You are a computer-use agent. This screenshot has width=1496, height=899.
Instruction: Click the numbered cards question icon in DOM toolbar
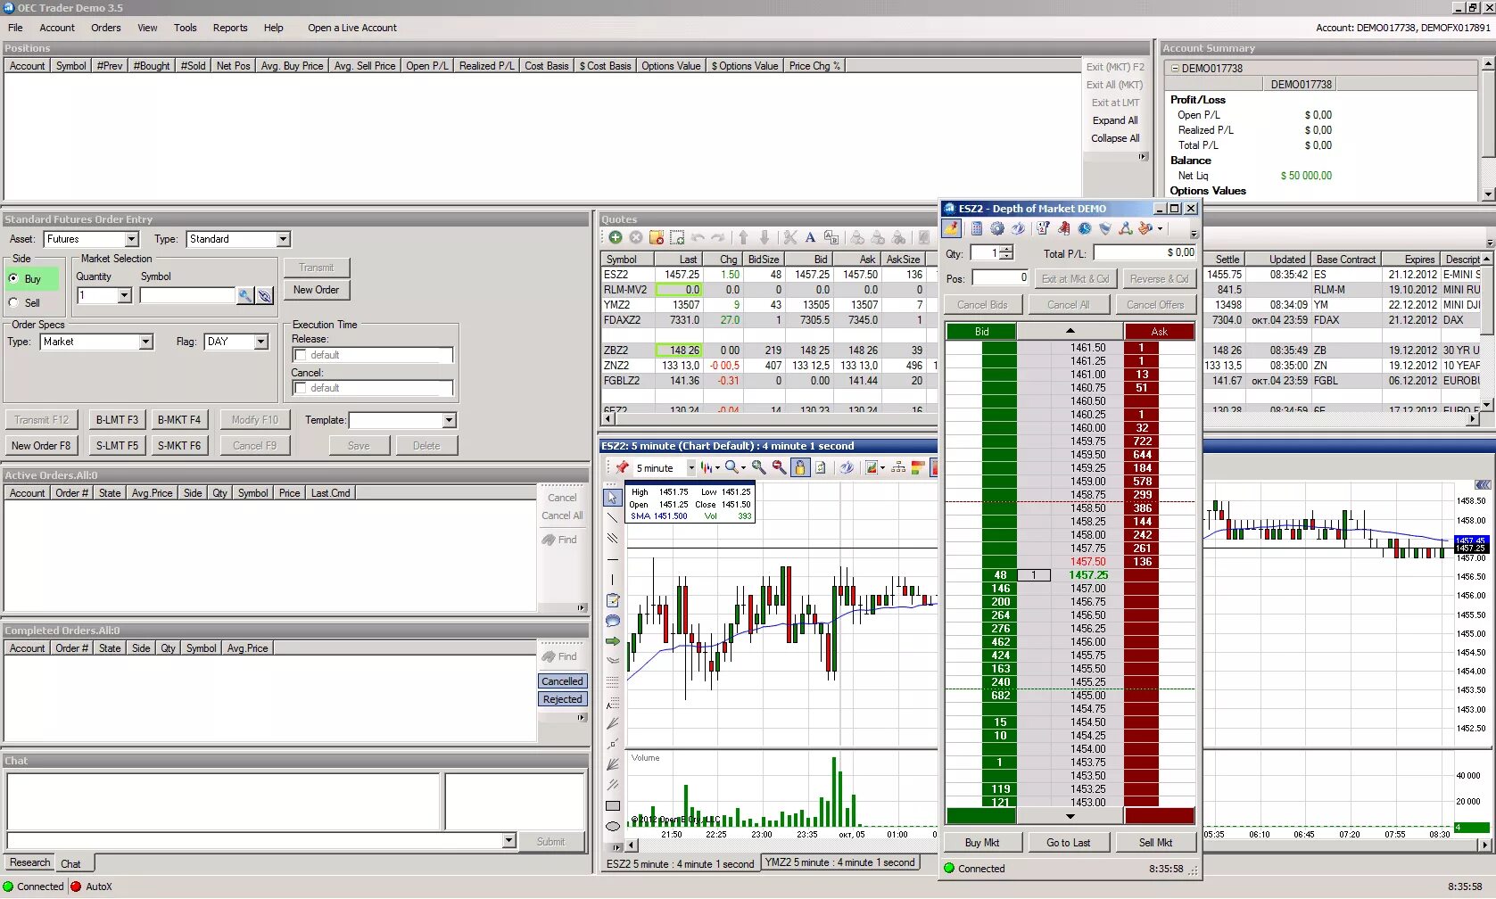tap(1043, 229)
